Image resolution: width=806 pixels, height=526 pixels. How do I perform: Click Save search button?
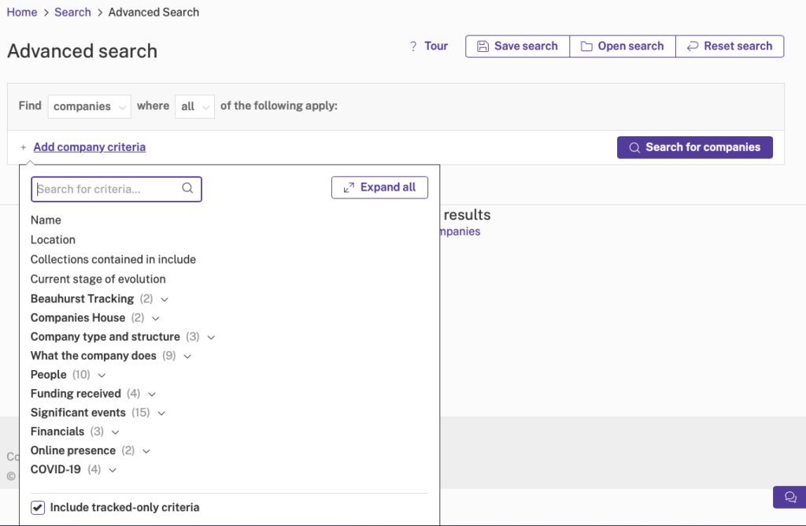(518, 46)
